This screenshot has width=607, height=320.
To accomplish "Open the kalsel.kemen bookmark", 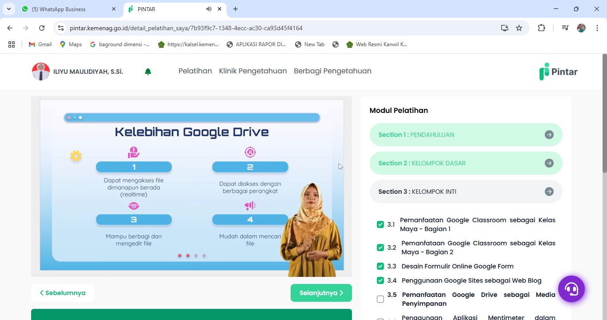I will click(188, 44).
